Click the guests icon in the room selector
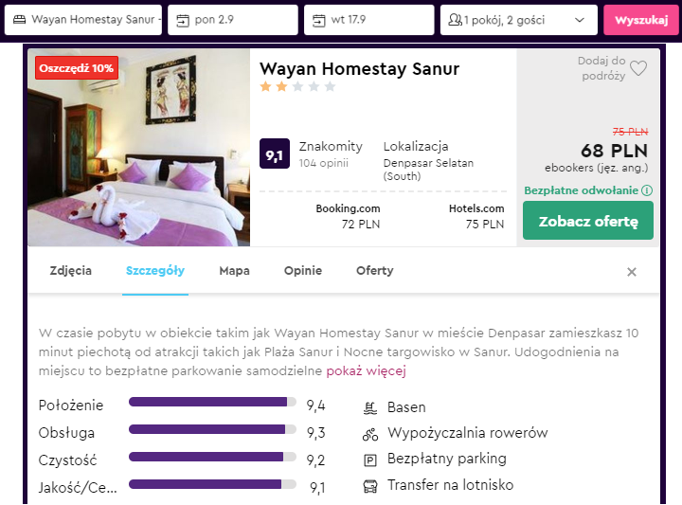Image resolution: width=682 pixels, height=505 pixels. coord(455,20)
